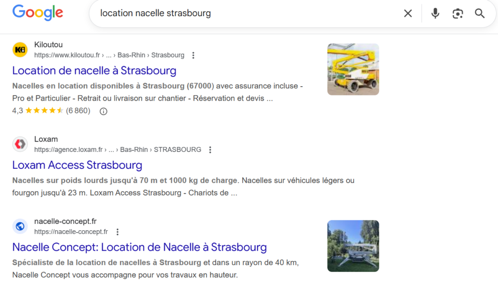Open more options for the Loxam result

pyautogui.click(x=210, y=150)
